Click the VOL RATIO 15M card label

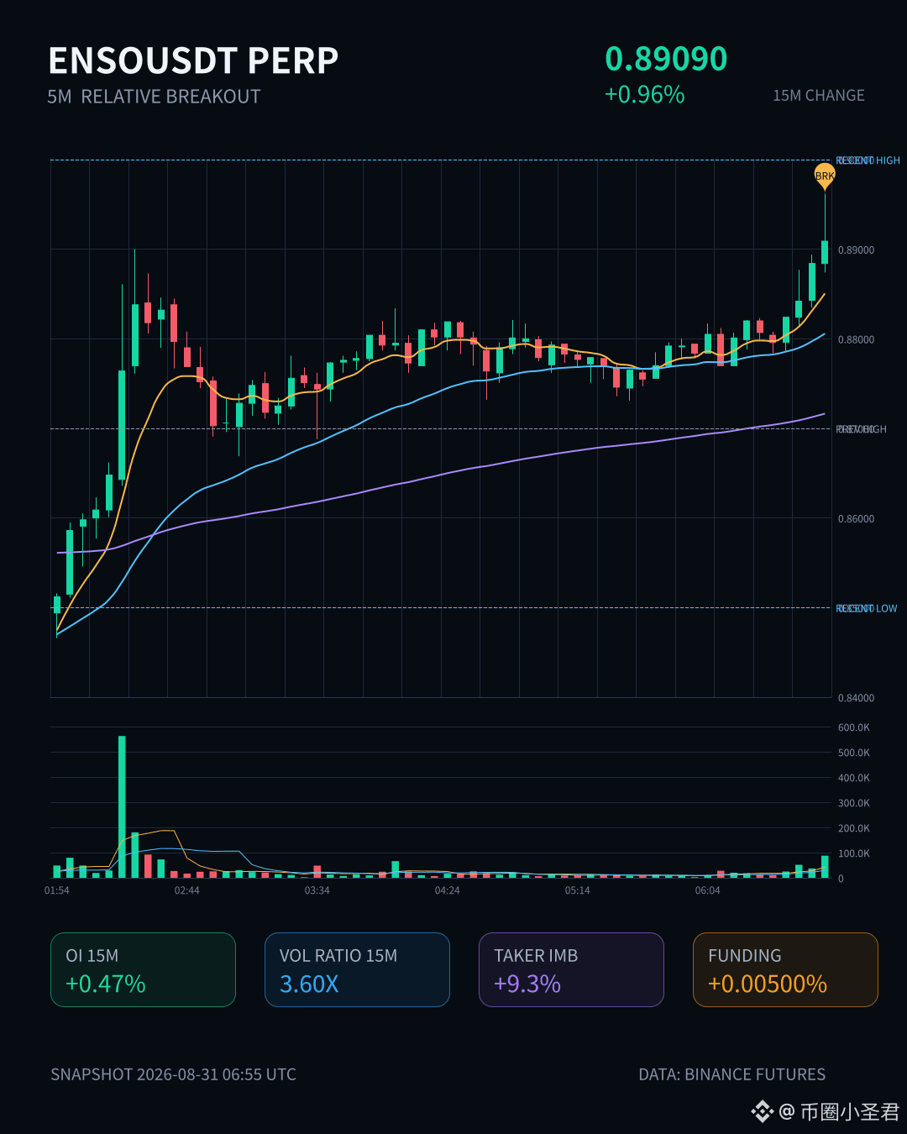(338, 956)
